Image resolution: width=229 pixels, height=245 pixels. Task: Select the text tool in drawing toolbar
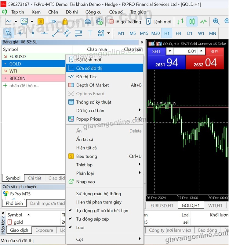(x=90, y=33)
